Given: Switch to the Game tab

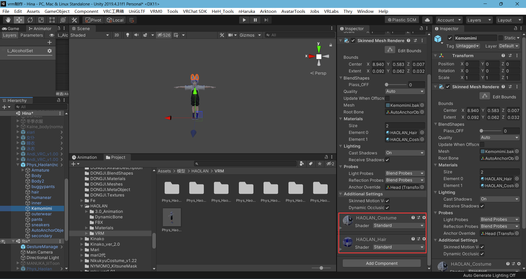Looking at the screenshot, I should 11,28.
